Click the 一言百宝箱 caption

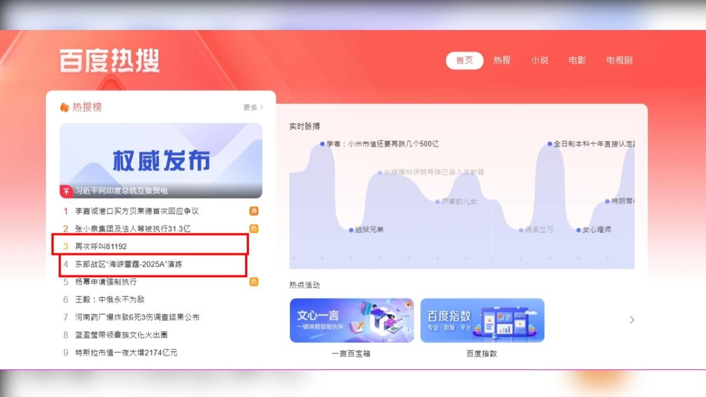351,353
